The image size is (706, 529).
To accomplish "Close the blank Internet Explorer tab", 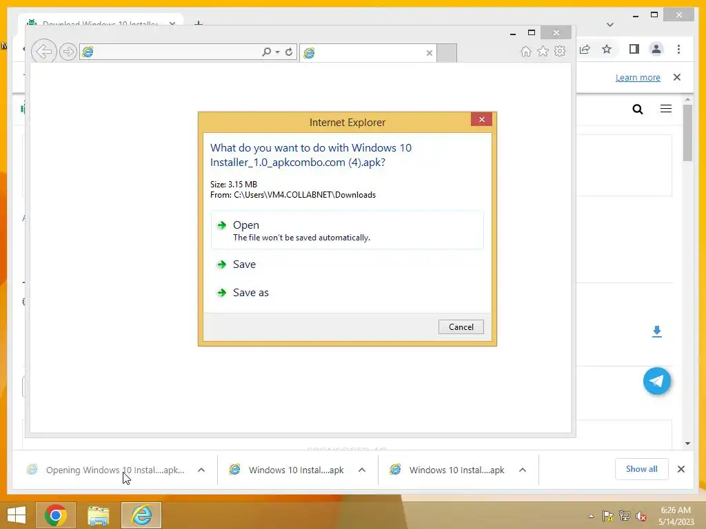I will (x=430, y=53).
